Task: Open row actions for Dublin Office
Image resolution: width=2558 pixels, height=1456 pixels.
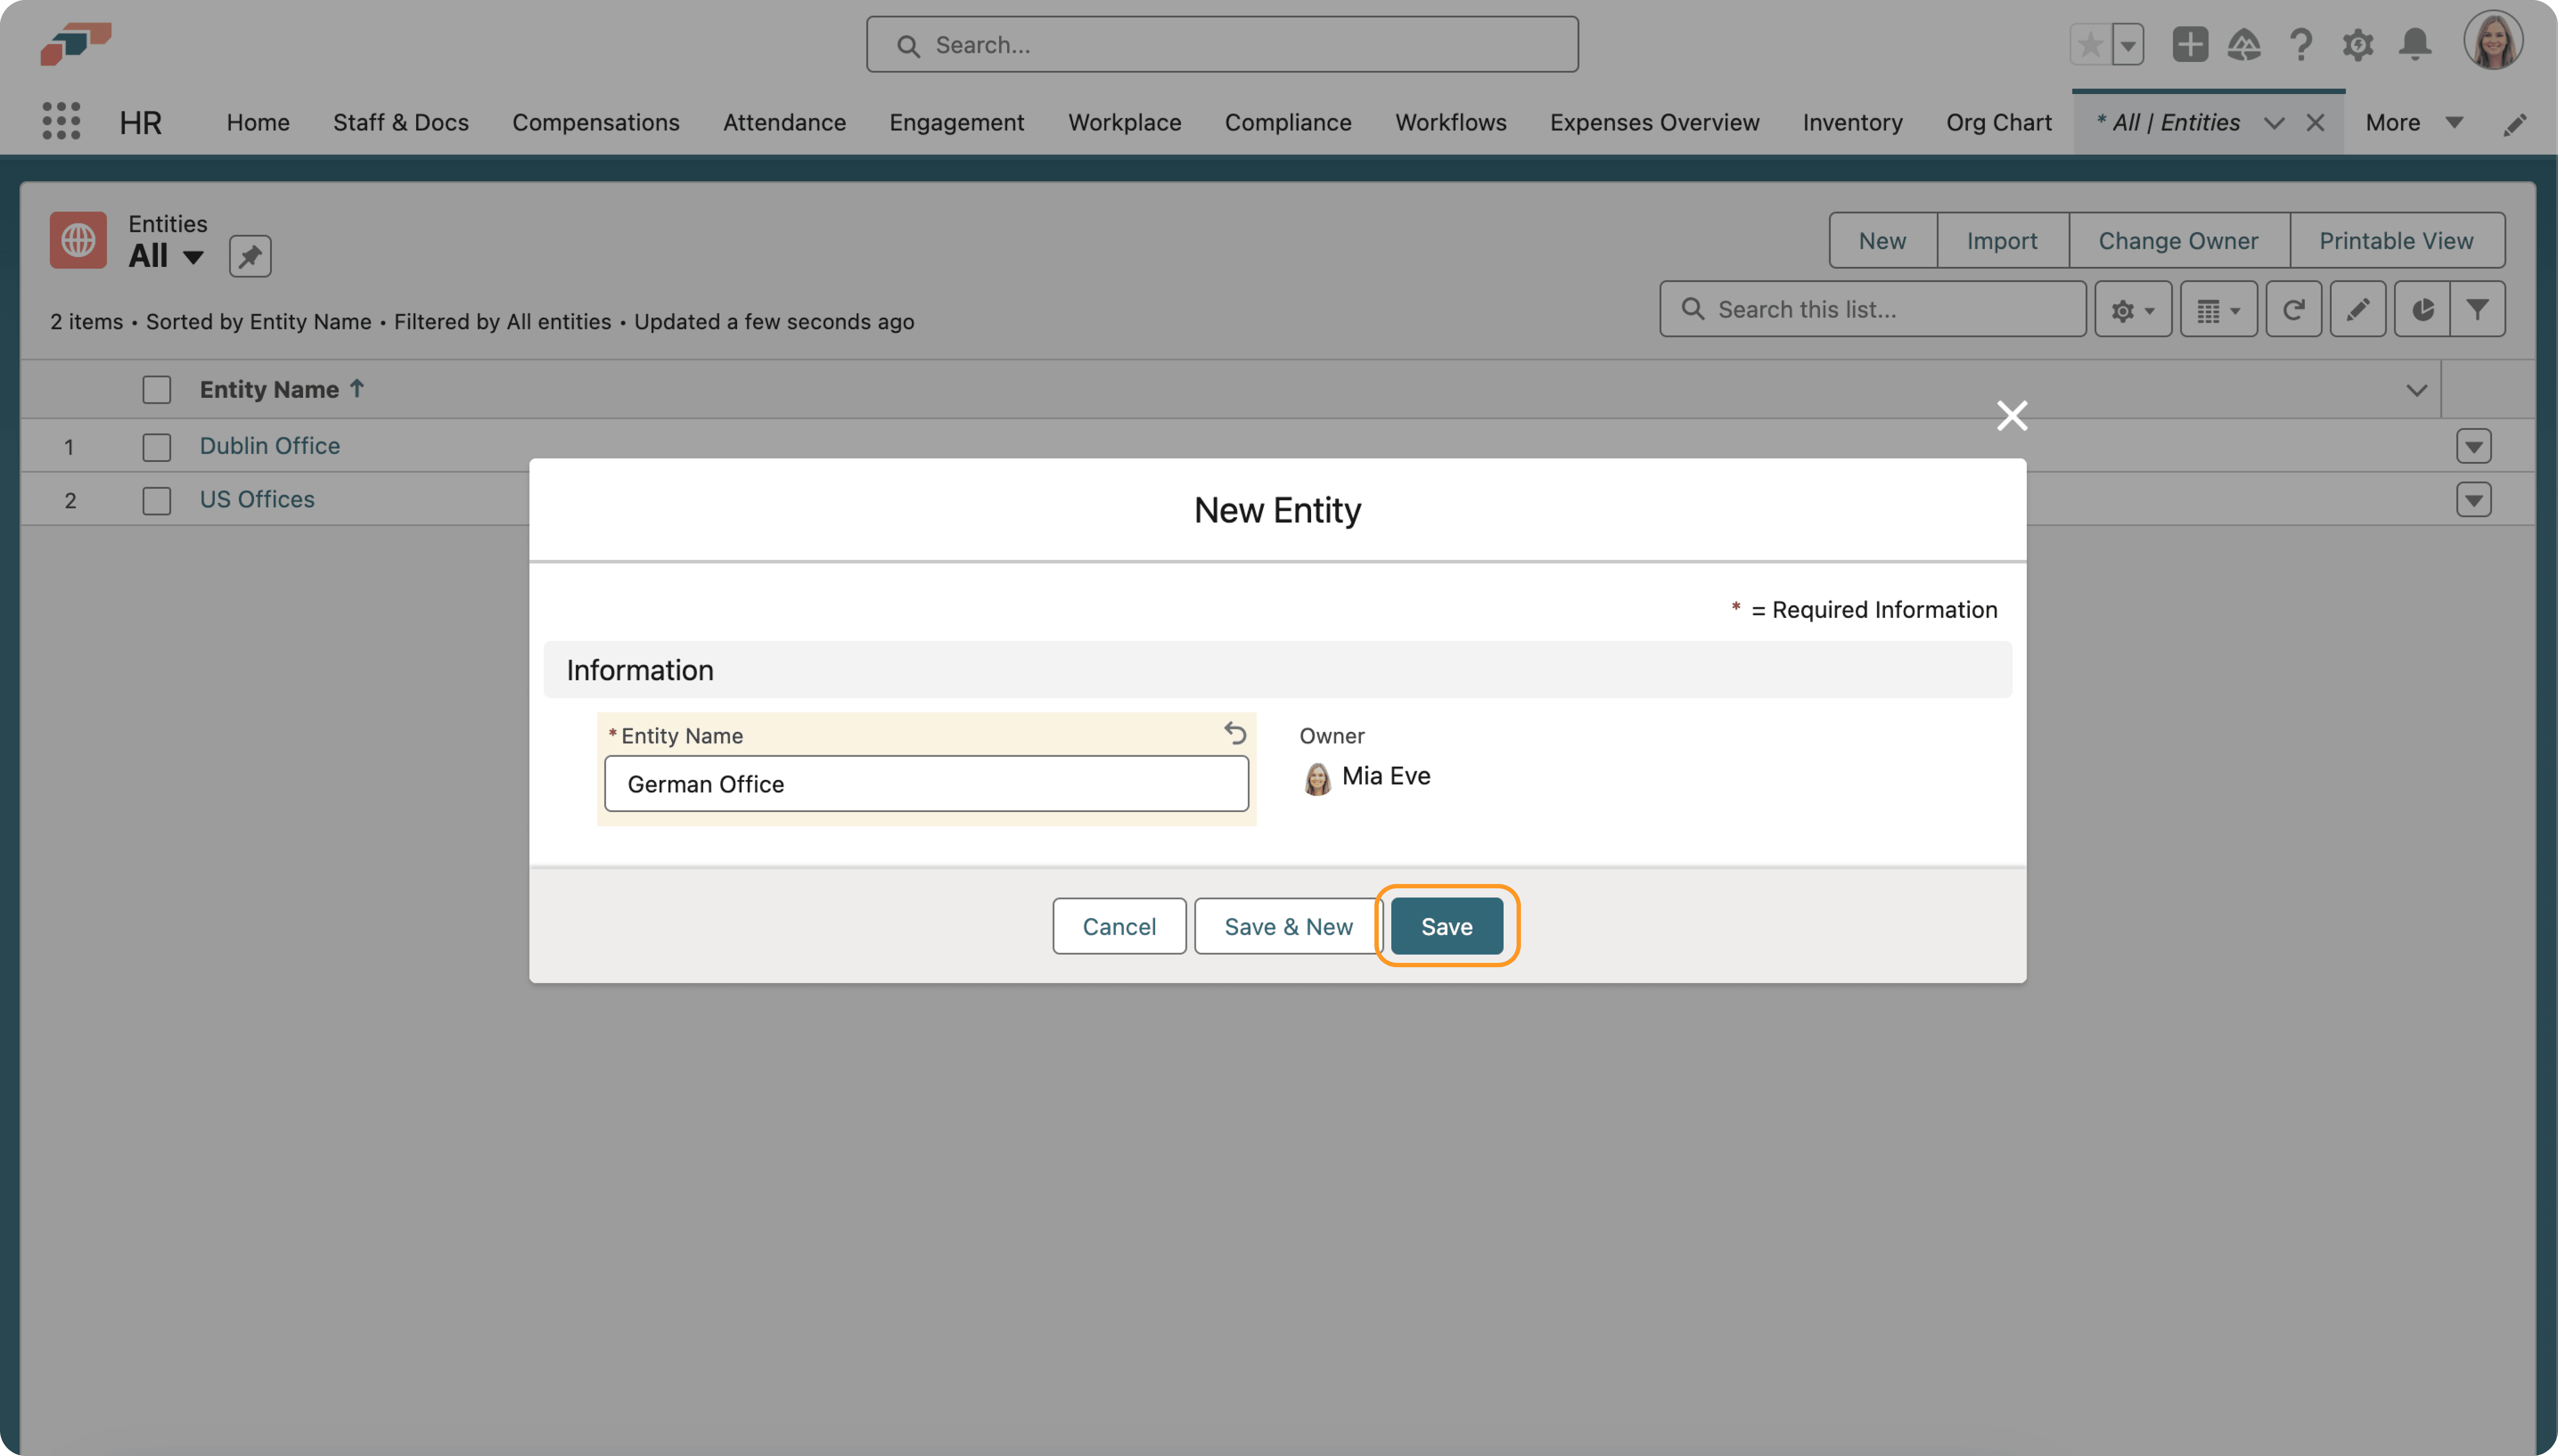Action: tap(2473, 446)
